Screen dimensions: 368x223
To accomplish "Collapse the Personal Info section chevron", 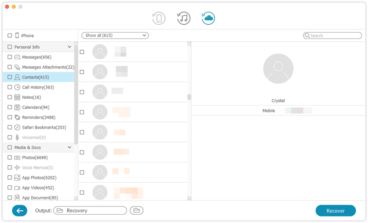I will (69, 47).
